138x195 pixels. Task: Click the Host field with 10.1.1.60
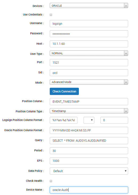[89, 44]
